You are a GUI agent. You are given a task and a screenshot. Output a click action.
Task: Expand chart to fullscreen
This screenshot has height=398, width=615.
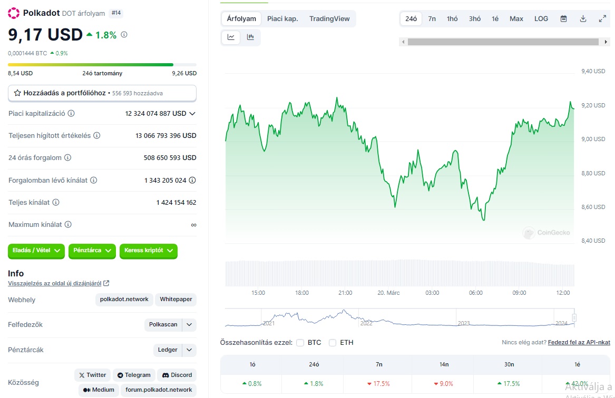pyautogui.click(x=602, y=19)
